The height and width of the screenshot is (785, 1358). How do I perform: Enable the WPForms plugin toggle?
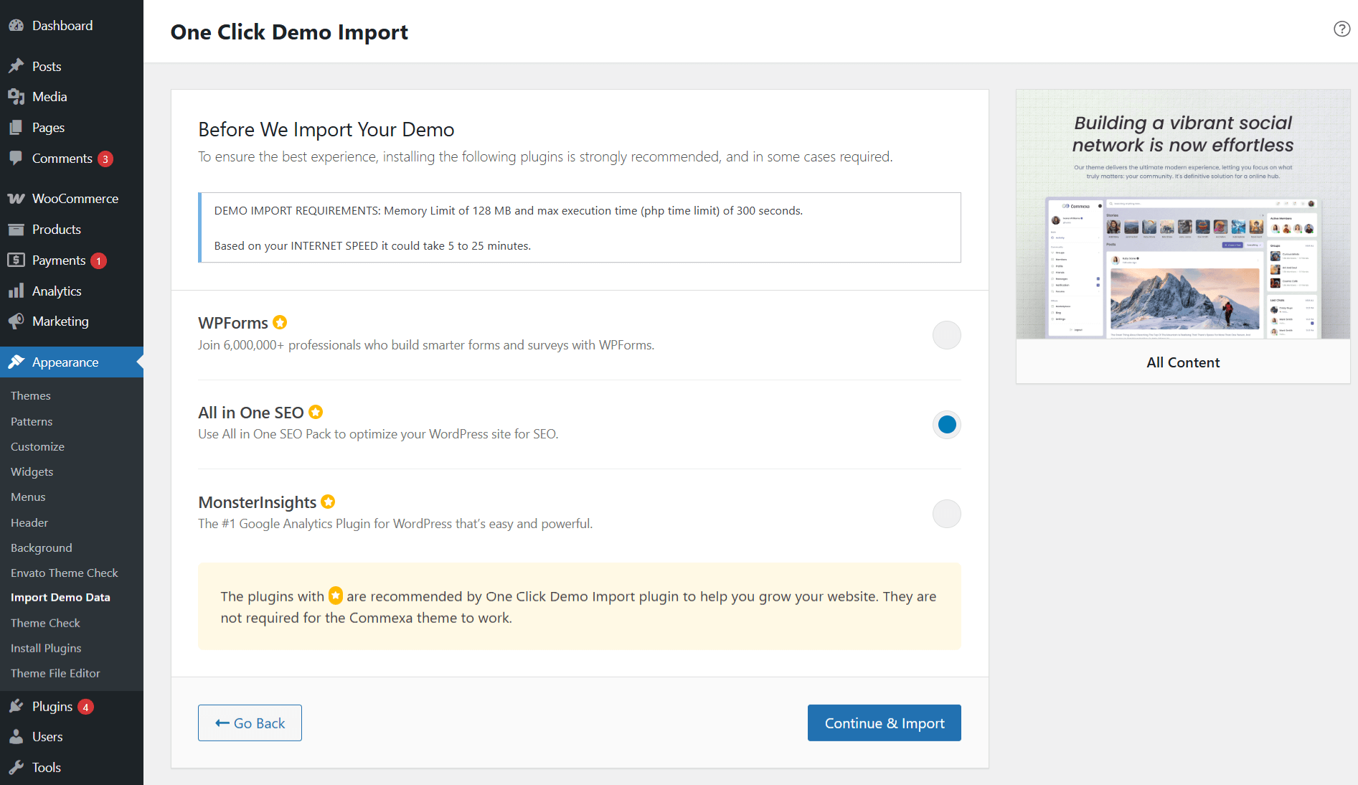pos(946,335)
